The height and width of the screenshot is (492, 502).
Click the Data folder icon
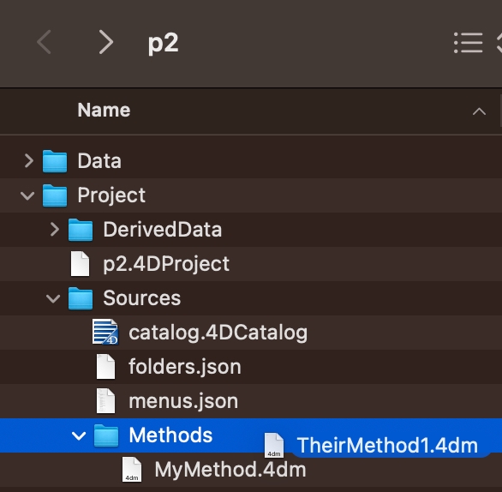click(55, 161)
